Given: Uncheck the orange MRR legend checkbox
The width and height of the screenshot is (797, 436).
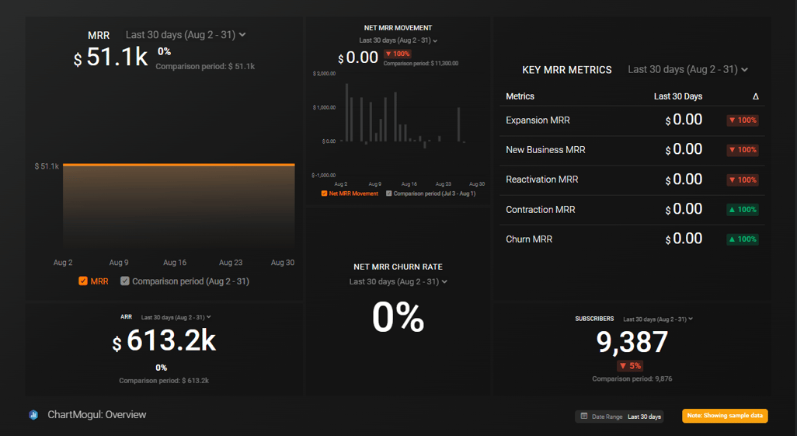Looking at the screenshot, I should coord(83,281).
